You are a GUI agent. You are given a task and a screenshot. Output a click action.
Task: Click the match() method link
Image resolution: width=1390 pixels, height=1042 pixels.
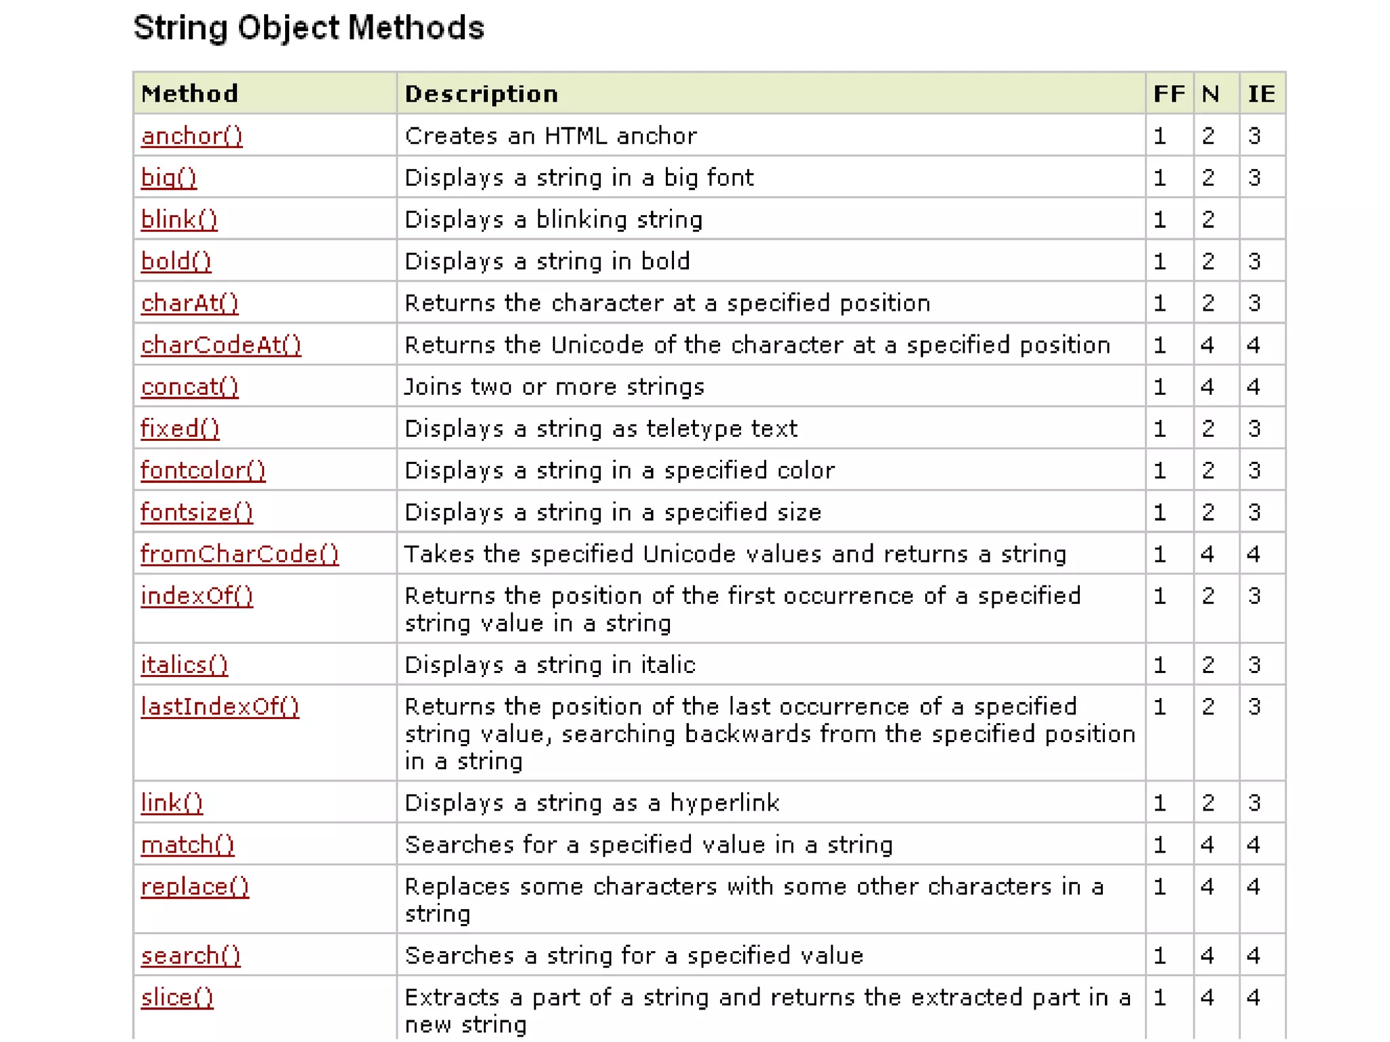tap(187, 846)
